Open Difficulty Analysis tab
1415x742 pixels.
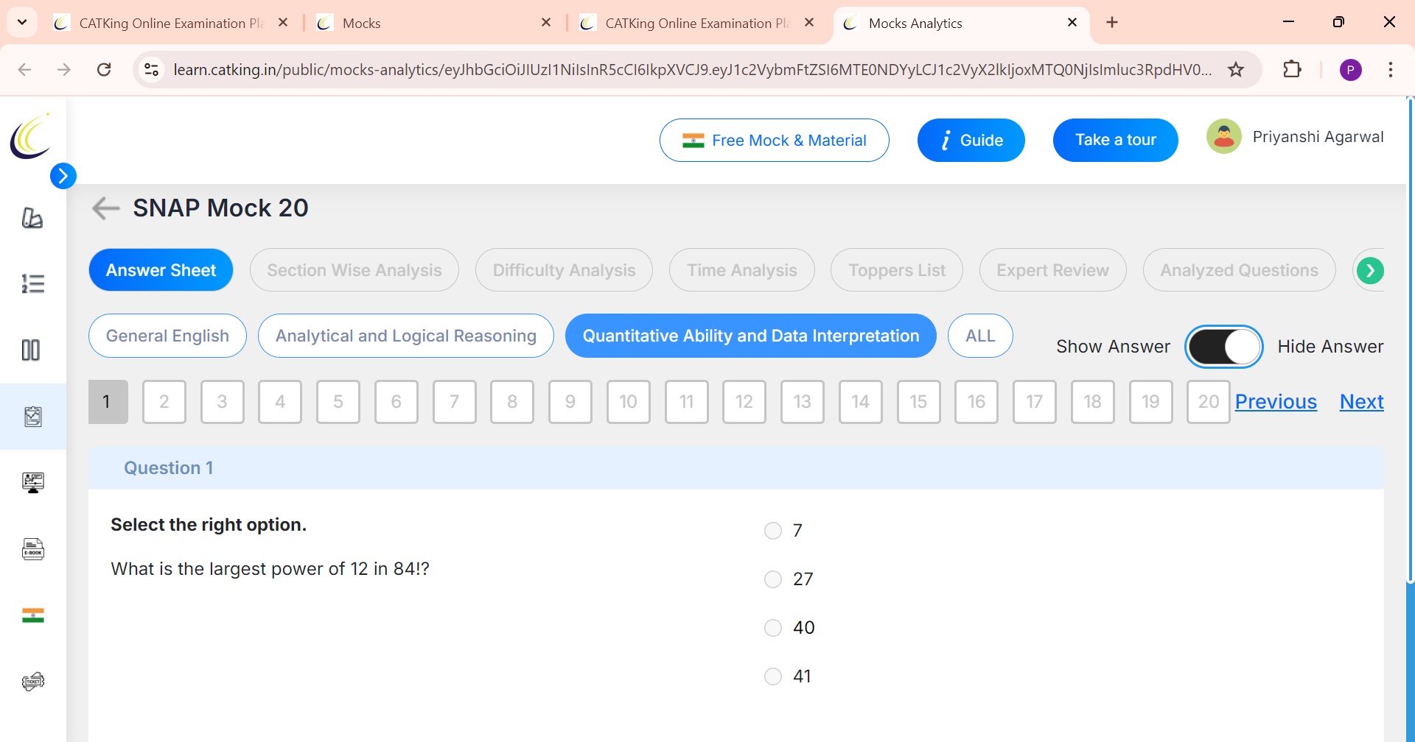pos(564,270)
